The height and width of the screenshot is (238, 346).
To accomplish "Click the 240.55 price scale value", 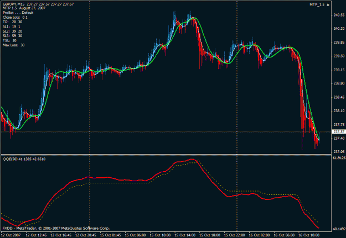I will point(339,15).
